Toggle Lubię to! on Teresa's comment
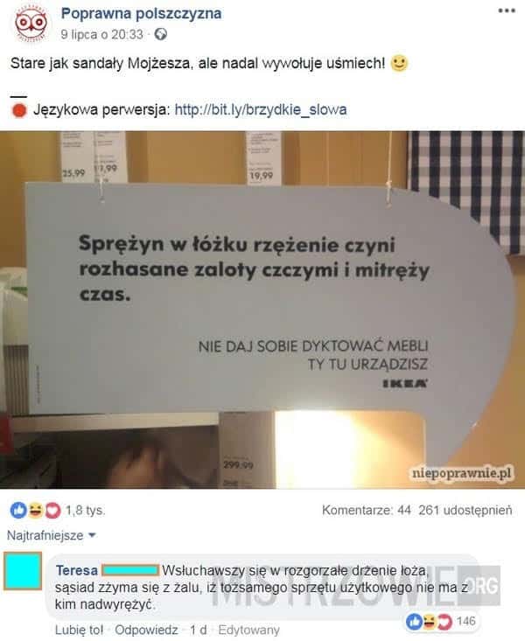525x641 pixels. coord(79,630)
